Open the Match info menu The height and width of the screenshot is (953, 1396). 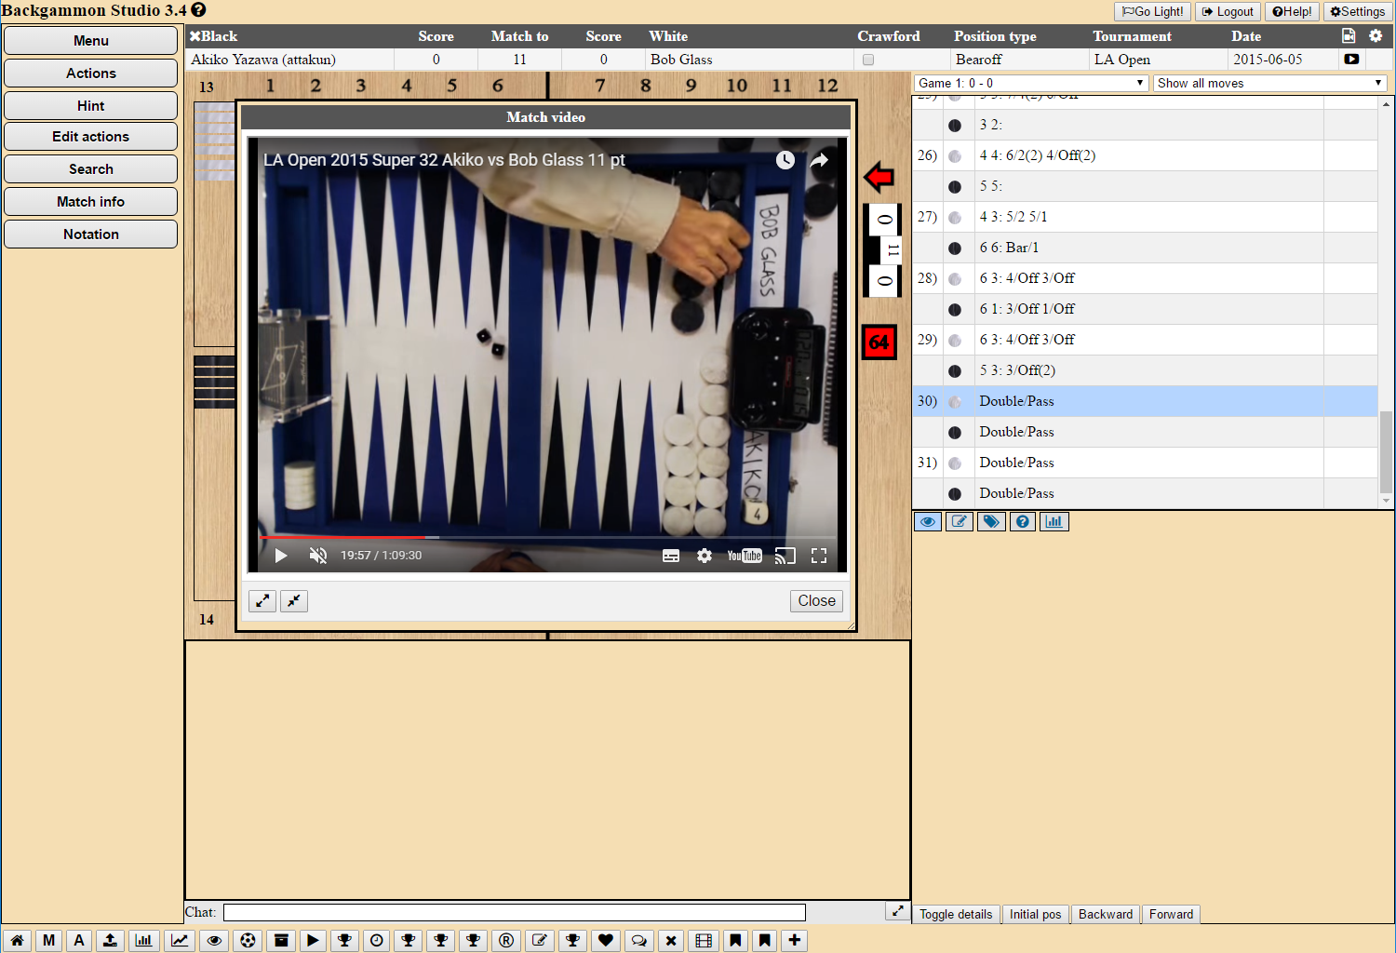click(90, 202)
